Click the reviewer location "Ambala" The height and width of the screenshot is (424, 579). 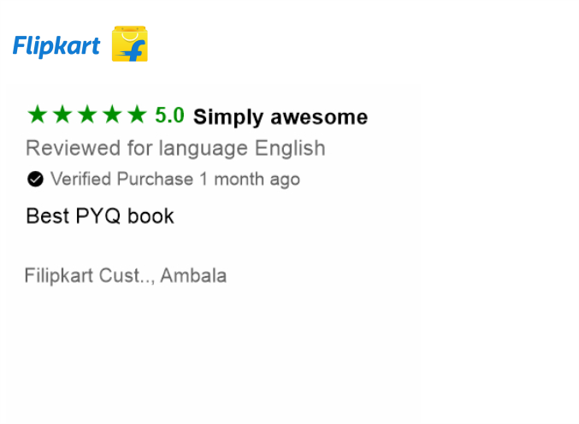pyautogui.click(x=193, y=276)
